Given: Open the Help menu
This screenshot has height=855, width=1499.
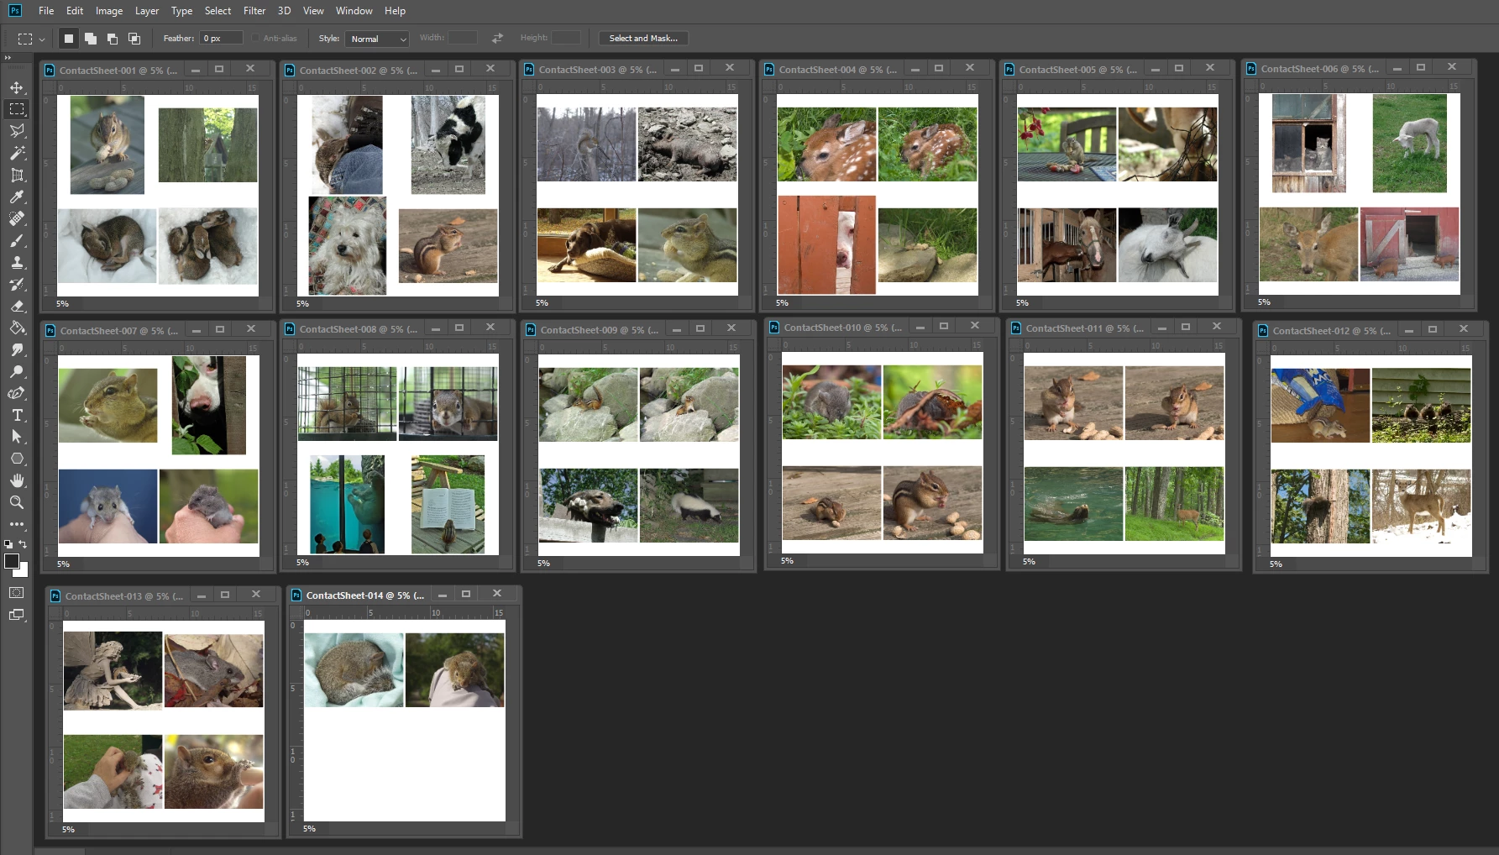Looking at the screenshot, I should pos(395,11).
